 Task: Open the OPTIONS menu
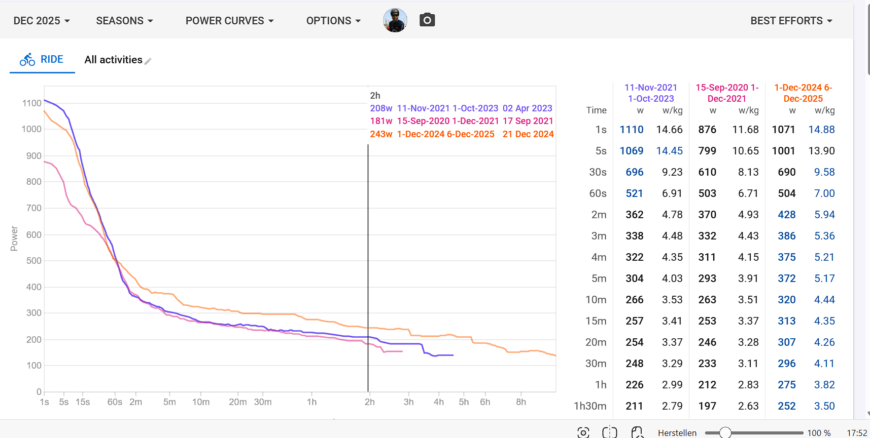[333, 21]
